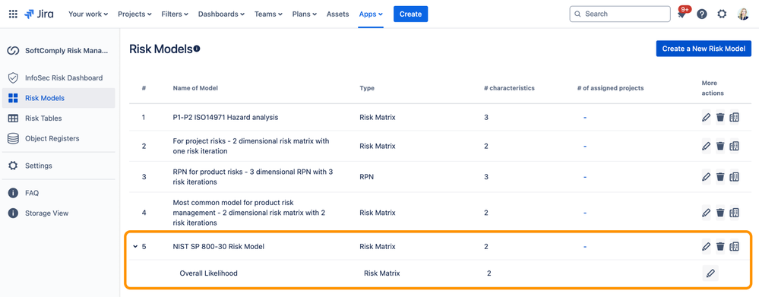Click the assigned projects dash for NIST SP 800-30 row
The width and height of the screenshot is (759, 297).
click(x=585, y=247)
